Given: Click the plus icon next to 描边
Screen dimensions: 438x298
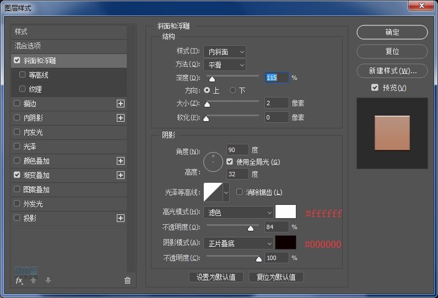Looking at the screenshot, I should click(x=121, y=104).
